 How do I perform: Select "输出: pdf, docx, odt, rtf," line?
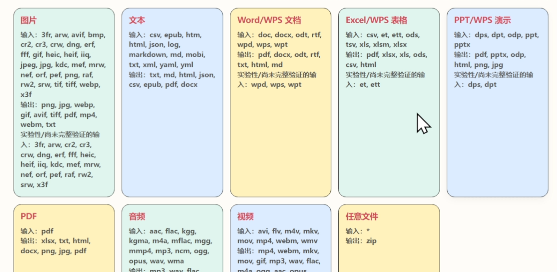tap(279, 55)
